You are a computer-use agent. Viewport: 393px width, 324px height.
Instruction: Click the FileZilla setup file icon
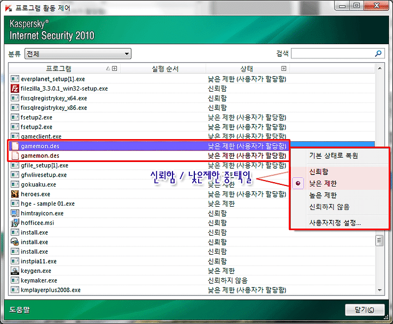[15, 88]
